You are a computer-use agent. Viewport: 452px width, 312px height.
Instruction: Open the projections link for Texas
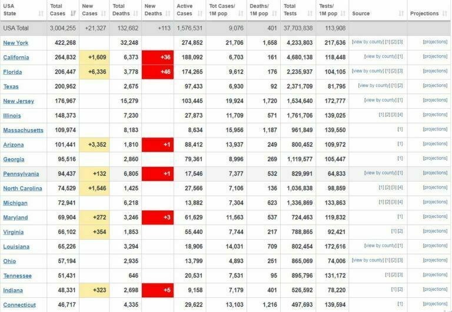(x=435, y=86)
